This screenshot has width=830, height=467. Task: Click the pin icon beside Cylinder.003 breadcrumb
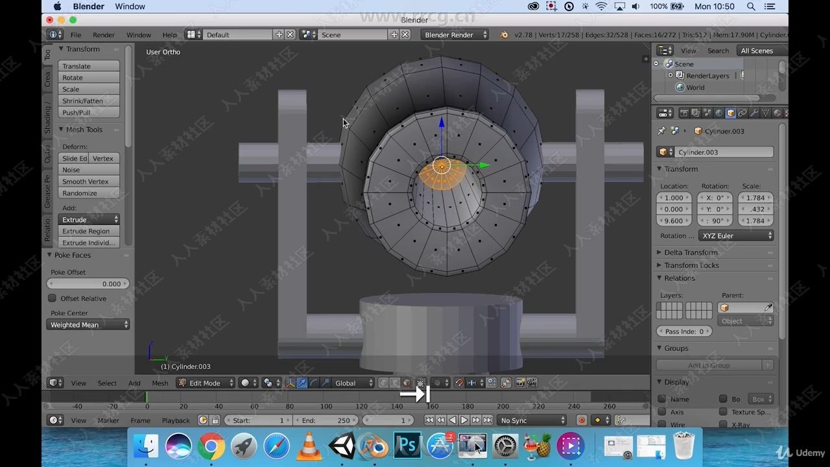(661, 130)
